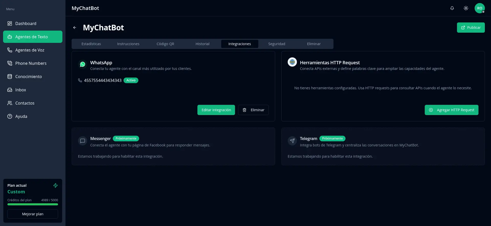
Task: Click the Conocimiento database icon
Action: pyautogui.click(x=10, y=77)
